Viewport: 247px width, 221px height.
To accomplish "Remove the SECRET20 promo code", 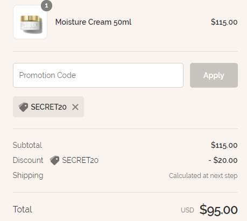I will click(75, 107).
